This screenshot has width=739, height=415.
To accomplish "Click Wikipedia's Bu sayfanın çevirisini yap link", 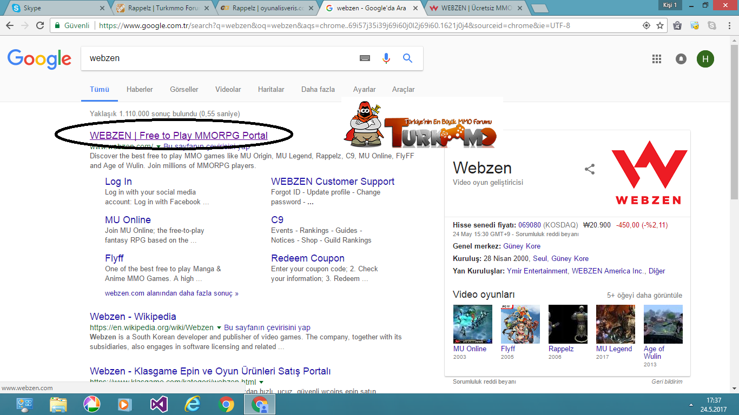I will coord(267,328).
